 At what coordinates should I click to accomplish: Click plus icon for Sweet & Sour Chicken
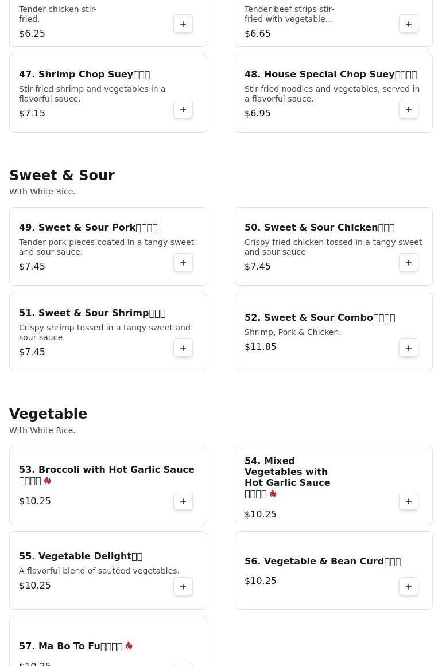(x=409, y=263)
